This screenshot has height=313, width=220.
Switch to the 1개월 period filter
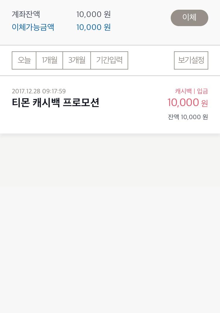[x=49, y=60]
